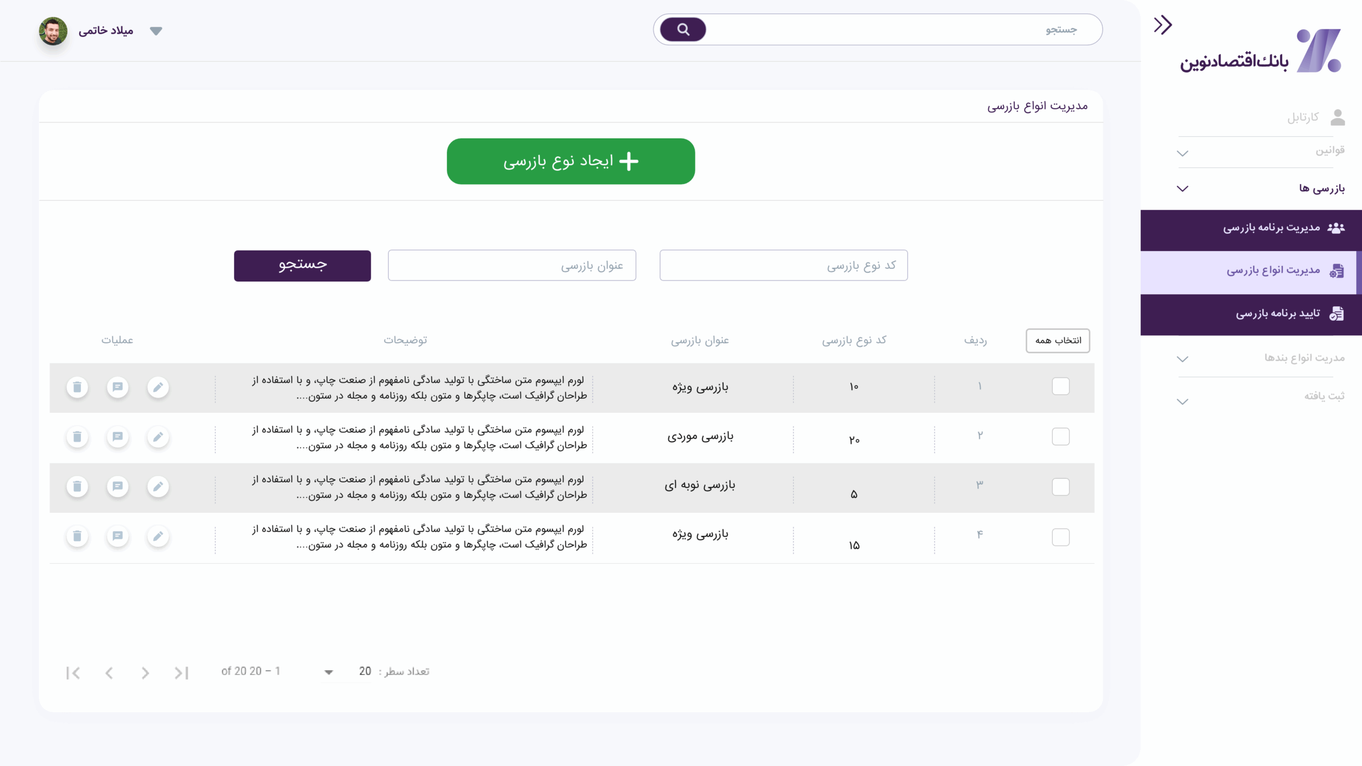Click the delete trash icon in row ۴
Screen dimensions: 1362x766
click(77, 536)
